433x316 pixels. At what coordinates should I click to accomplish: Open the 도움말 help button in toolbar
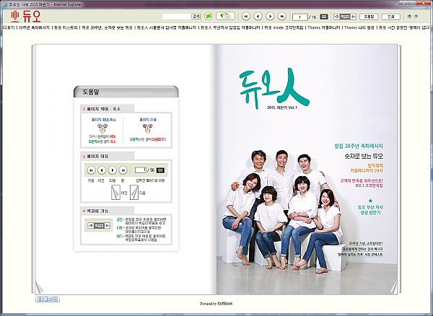pos(369,15)
